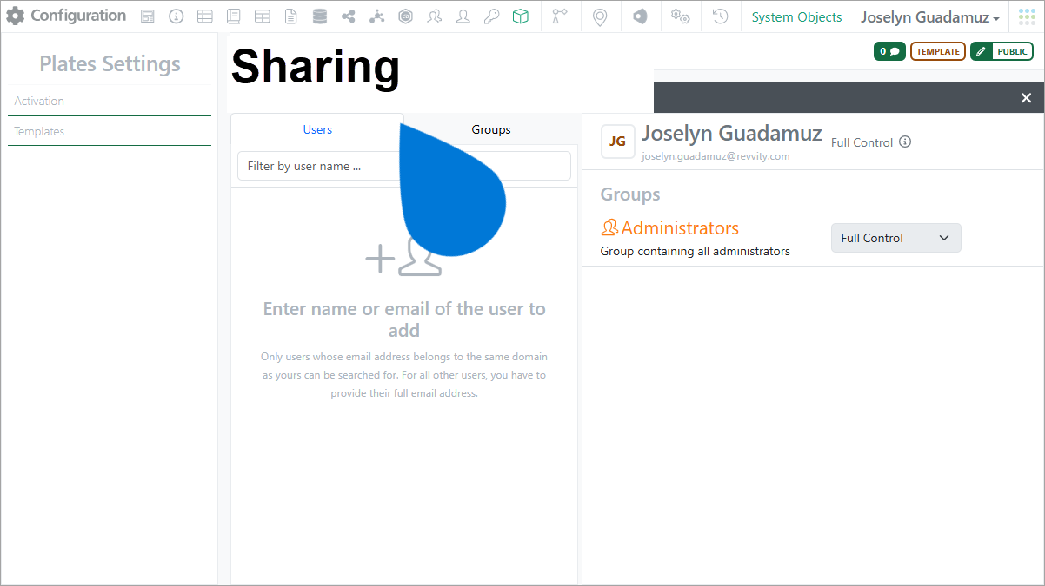Open the 0 comments badge

(x=889, y=51)
